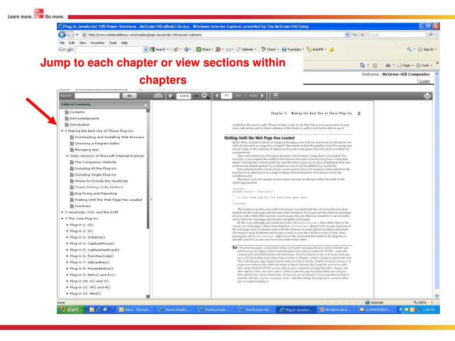Click the full screen icon in reader toolbar
Image resolution: width=455 pixels, height=341 pixels.
275,96
